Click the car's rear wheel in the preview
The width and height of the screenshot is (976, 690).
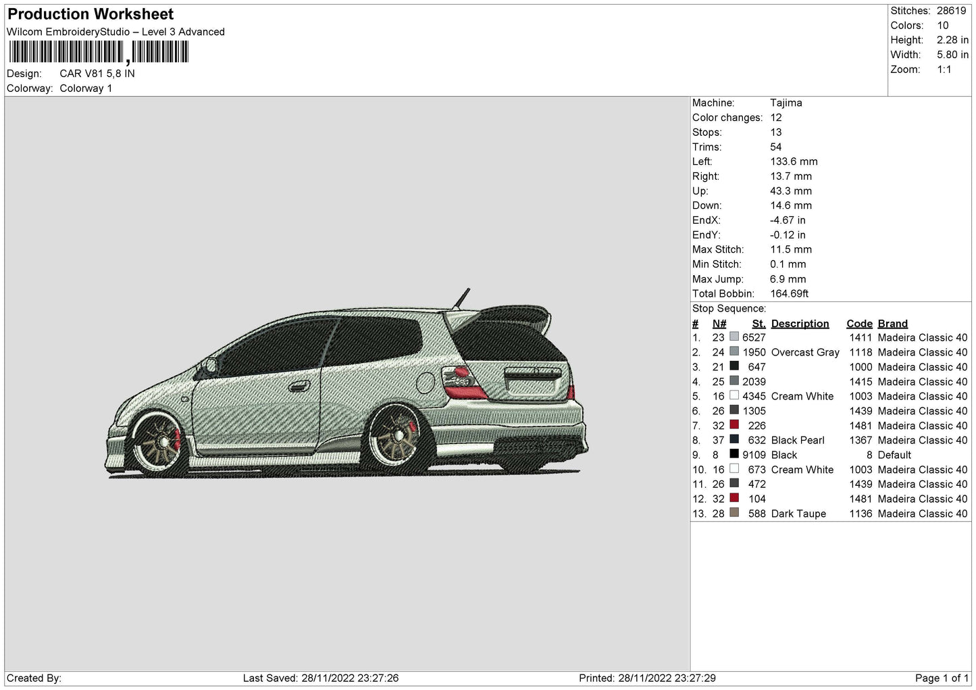(393, 434)
